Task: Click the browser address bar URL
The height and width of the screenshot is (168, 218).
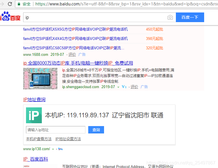Action: point(126,4)
